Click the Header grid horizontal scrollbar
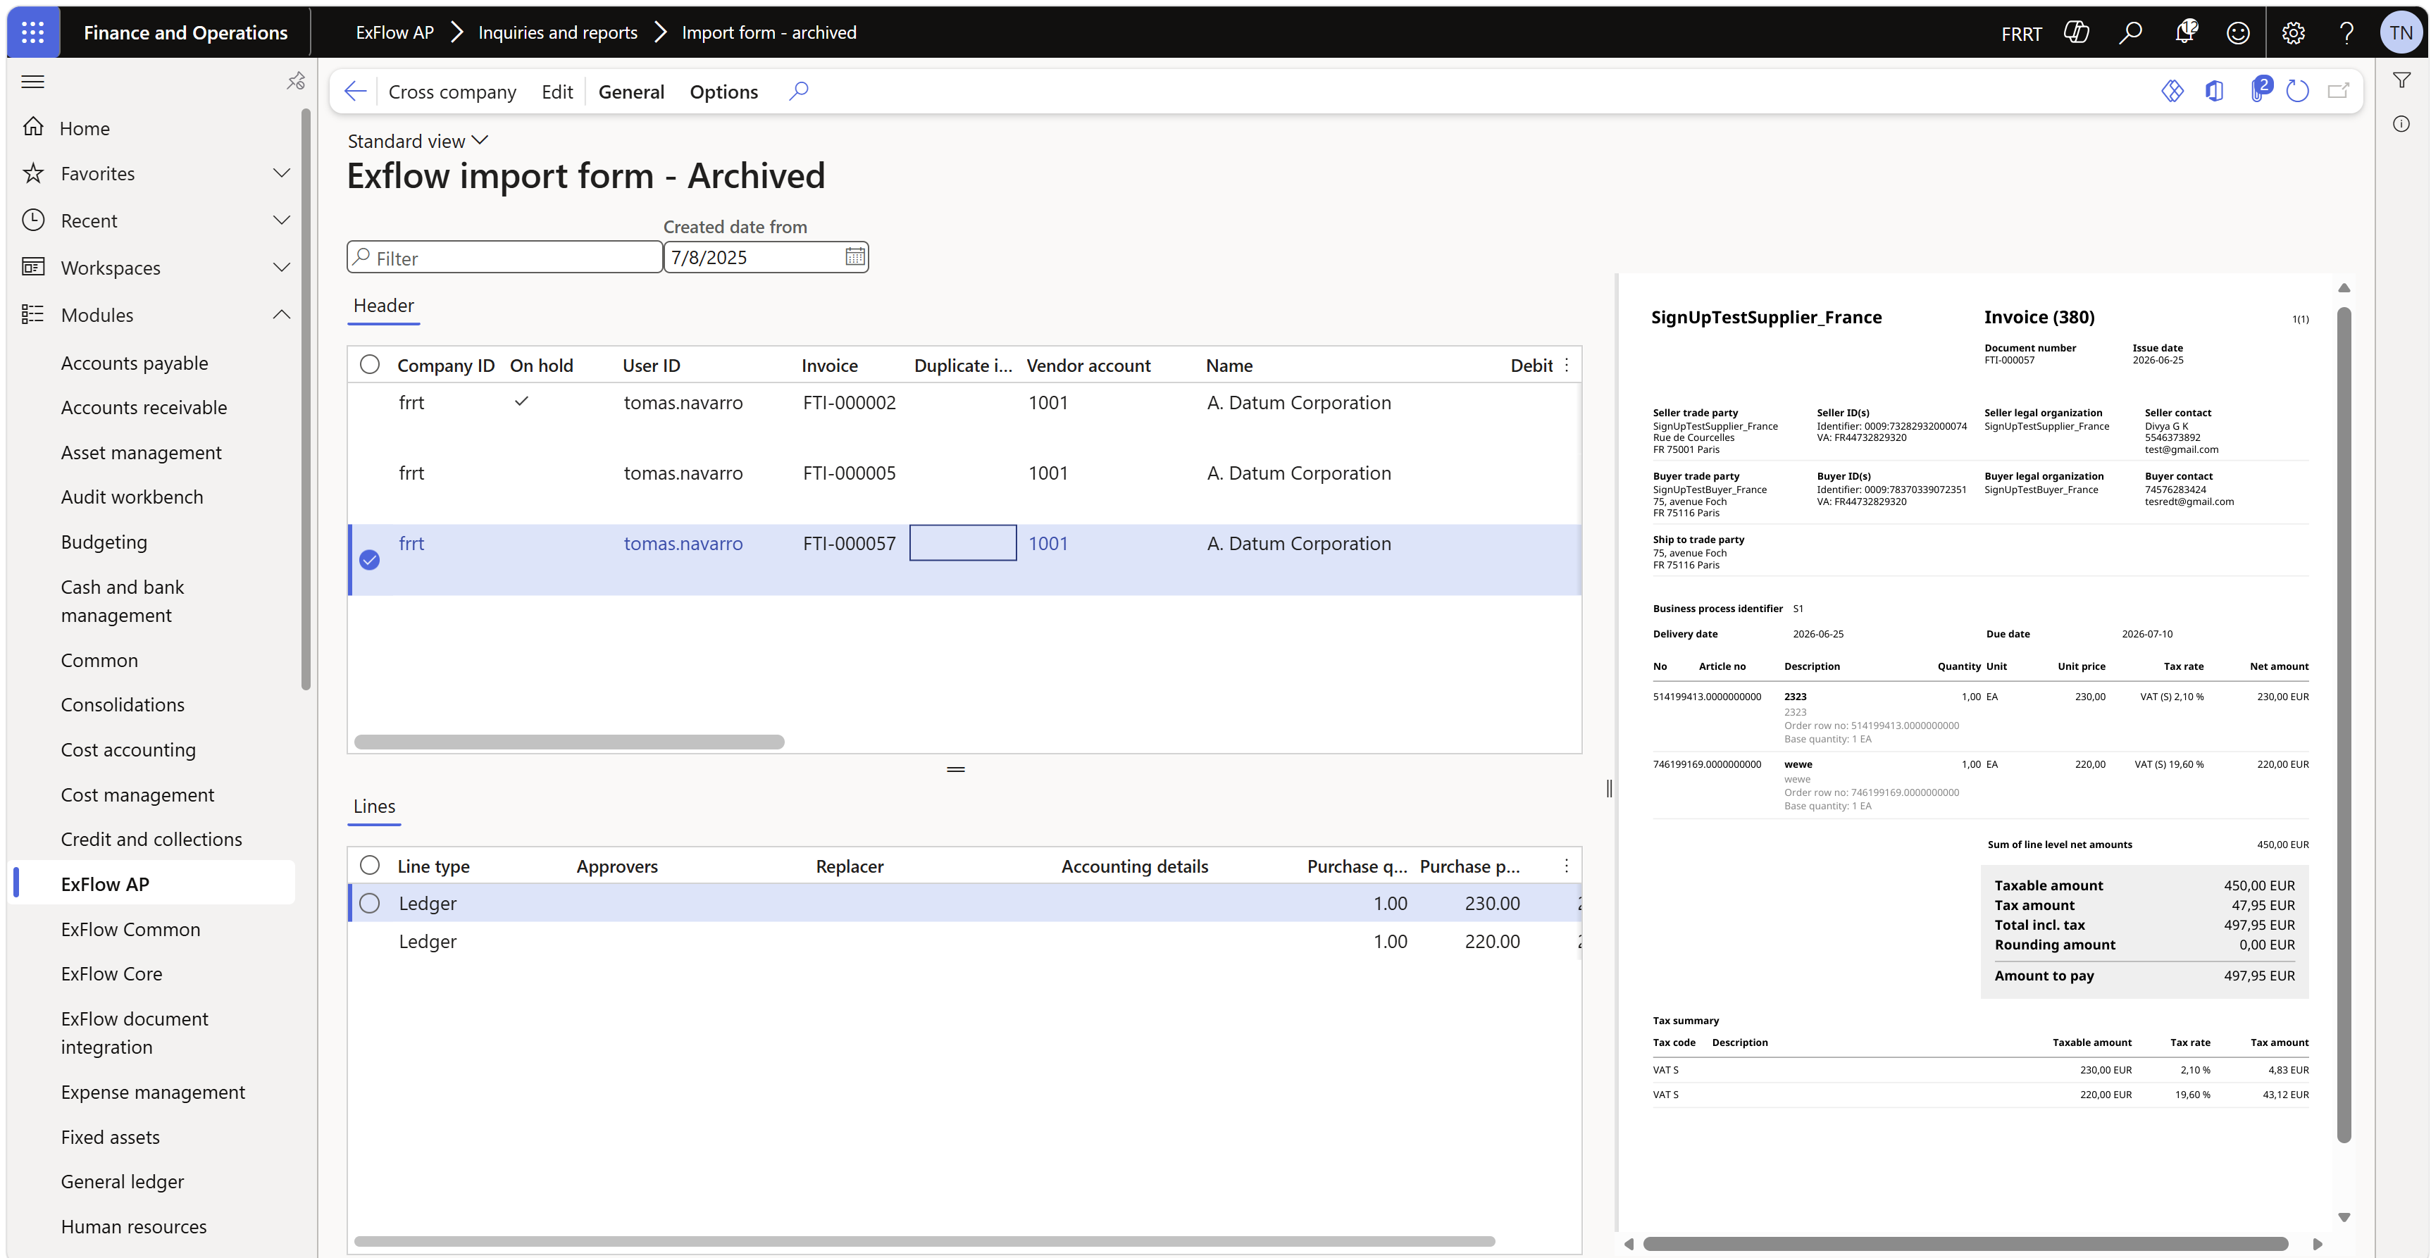The height and width of the screenshot is (1258, 2431). pyautogui.click(x=569, y=742)
